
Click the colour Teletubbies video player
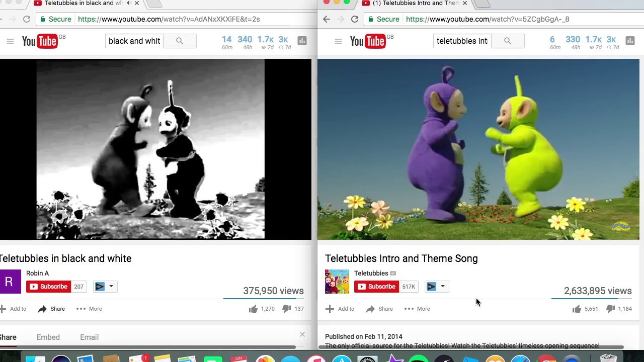(478, 149)
